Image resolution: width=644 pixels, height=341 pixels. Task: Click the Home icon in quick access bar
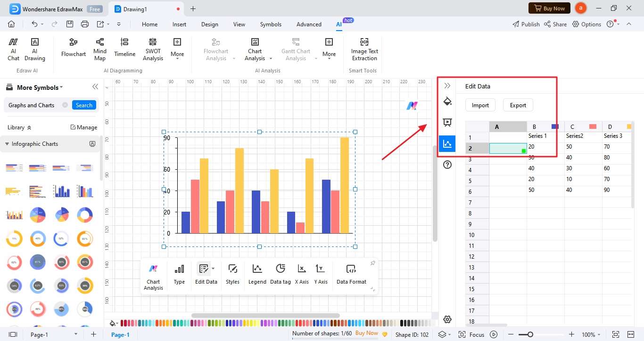click(x=11, y=24)
